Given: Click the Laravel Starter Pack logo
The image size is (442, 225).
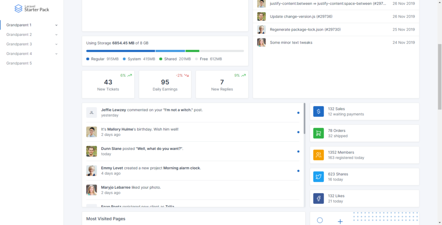Looking at the screenshot, I should pyautogui.click(x=32, y=8).
